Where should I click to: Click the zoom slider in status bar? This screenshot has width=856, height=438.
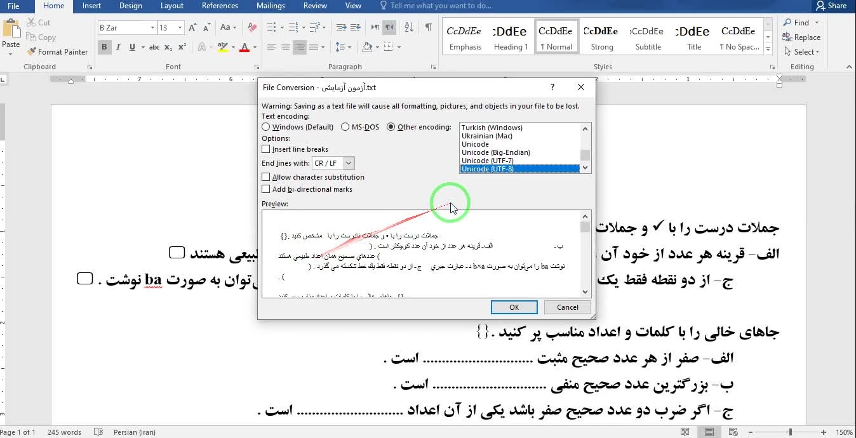(791, 432)
